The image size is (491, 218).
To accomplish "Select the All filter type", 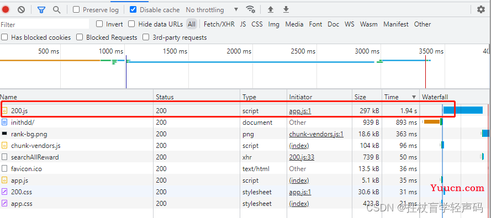I will [192, 24].
